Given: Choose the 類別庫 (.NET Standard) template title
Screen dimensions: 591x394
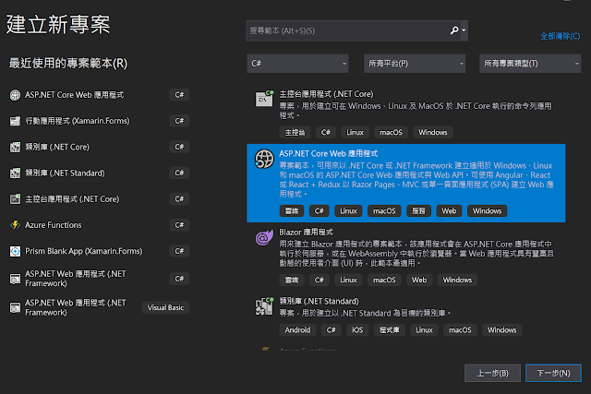Looking at the screenshot, I should coord(319,302).
